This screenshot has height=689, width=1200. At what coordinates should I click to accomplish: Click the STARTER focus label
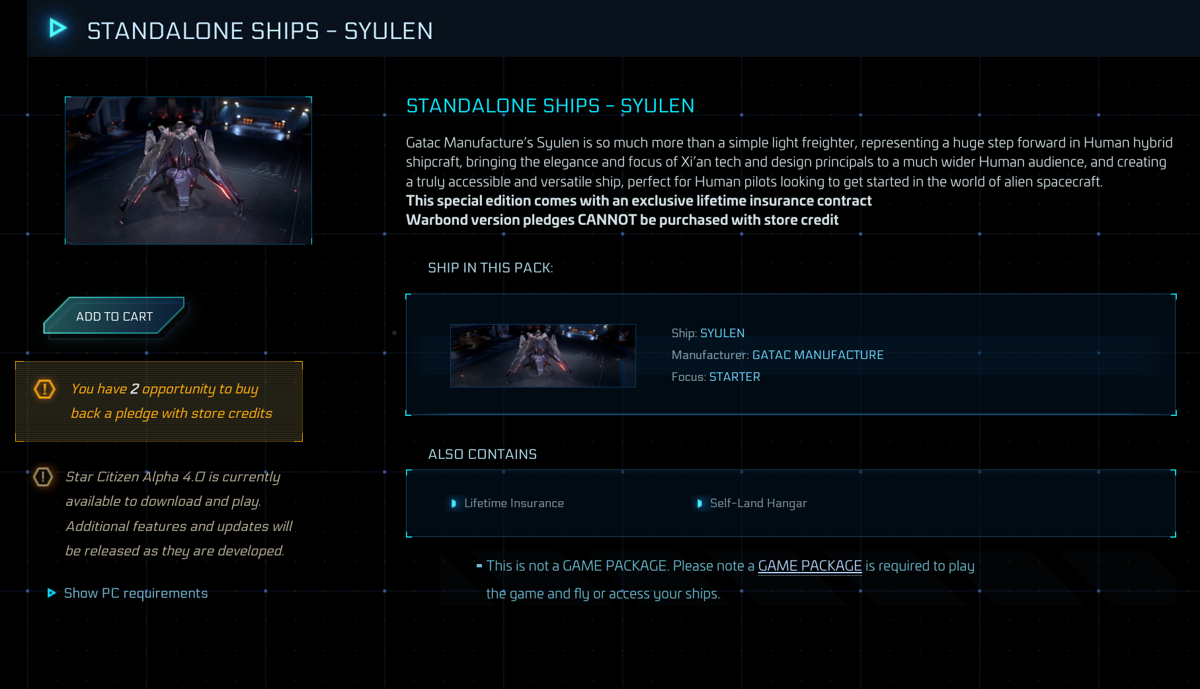pyautogui.click(x=735, y=377)
